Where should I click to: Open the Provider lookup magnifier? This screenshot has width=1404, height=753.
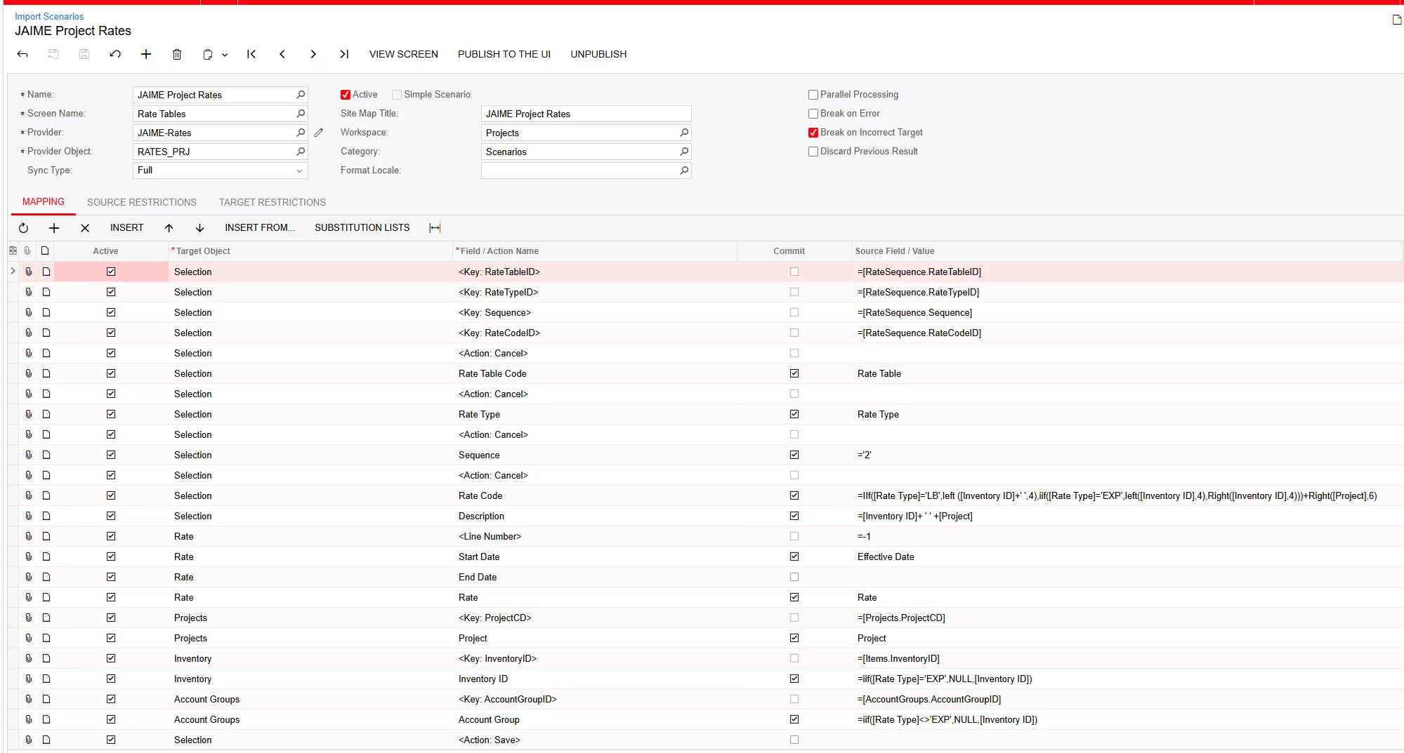[x=301, y=133]
